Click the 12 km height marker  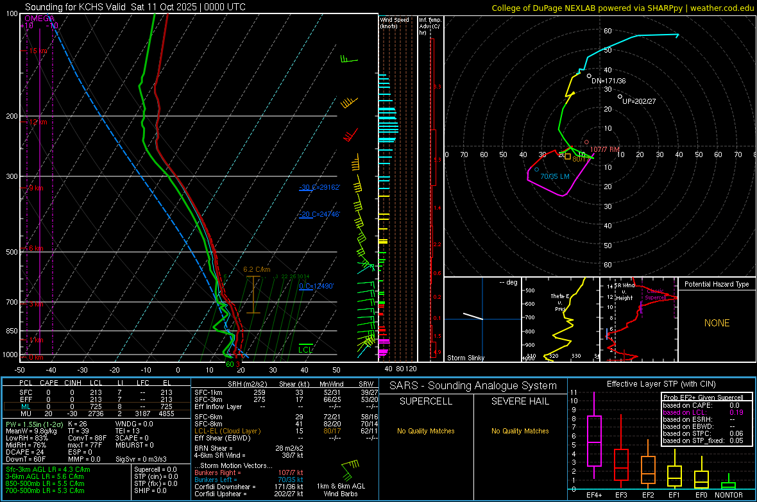(38, 122)
